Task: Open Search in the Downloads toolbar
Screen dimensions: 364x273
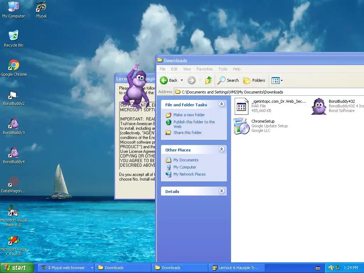Action: point(228,80)
